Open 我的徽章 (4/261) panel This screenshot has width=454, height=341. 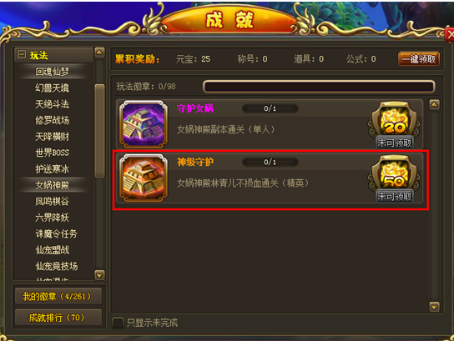[x=58, y=296]
